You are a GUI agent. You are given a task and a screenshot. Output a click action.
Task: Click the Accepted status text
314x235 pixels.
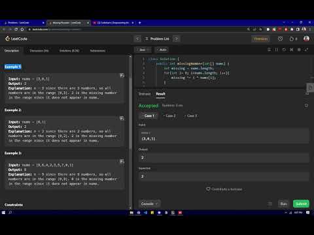pyautogui.click(x=148, y=106)
